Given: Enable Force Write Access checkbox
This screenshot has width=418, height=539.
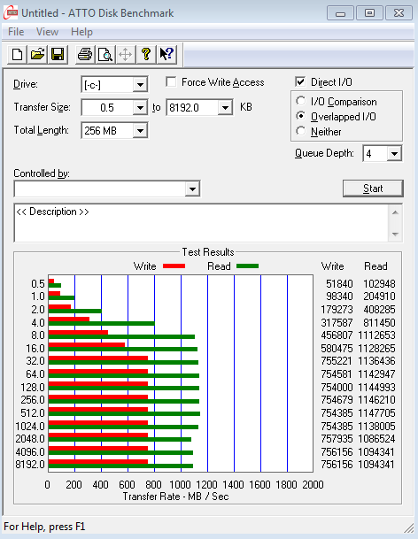Looking at the screenshot, I should [x=171, y=82].
